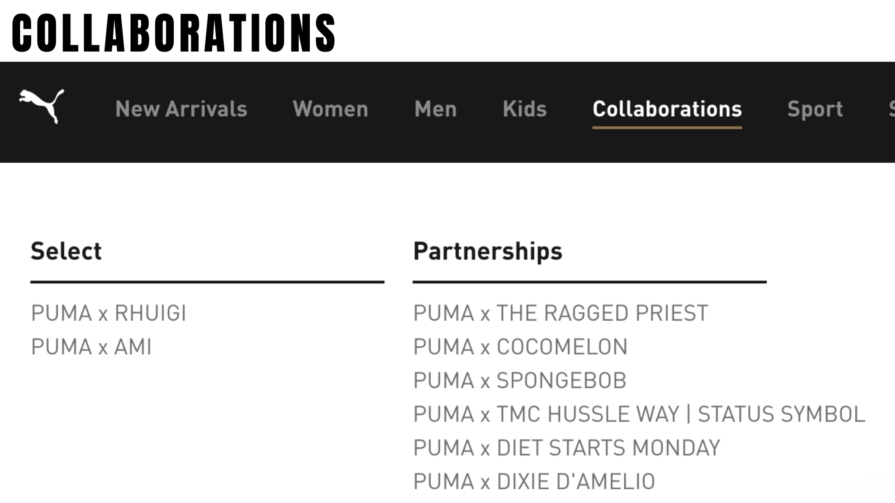Click the underline beneath Collaborations tab
895x503 pixels.
pyautogui.click(x=667, y=127)
